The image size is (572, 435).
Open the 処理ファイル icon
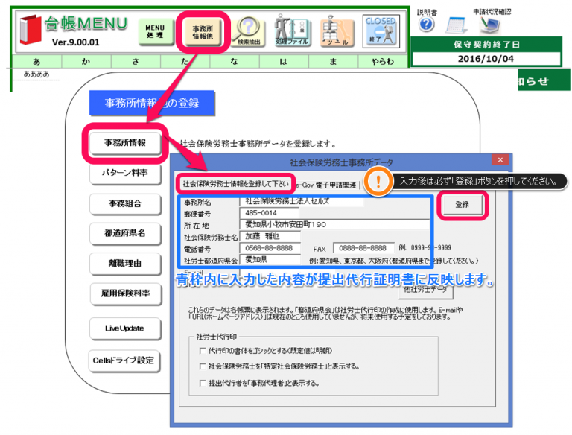(292, 31)
